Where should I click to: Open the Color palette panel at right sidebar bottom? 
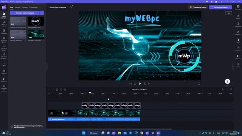tap(238, 65)
